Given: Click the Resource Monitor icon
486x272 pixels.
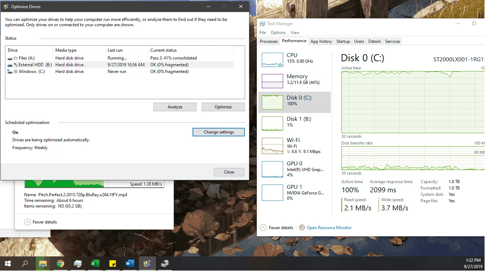Looking at the screenshot, I should click(x=302, y=227).
